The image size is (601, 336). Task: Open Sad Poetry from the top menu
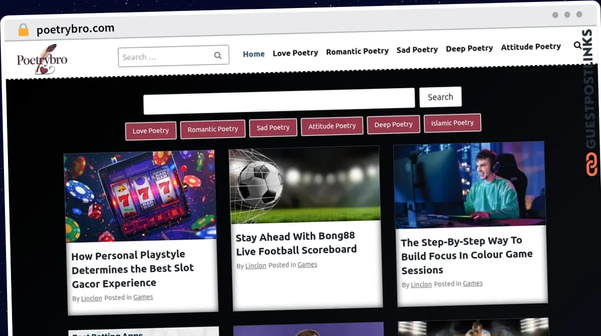pyautogui.click(x=417, y=50)
